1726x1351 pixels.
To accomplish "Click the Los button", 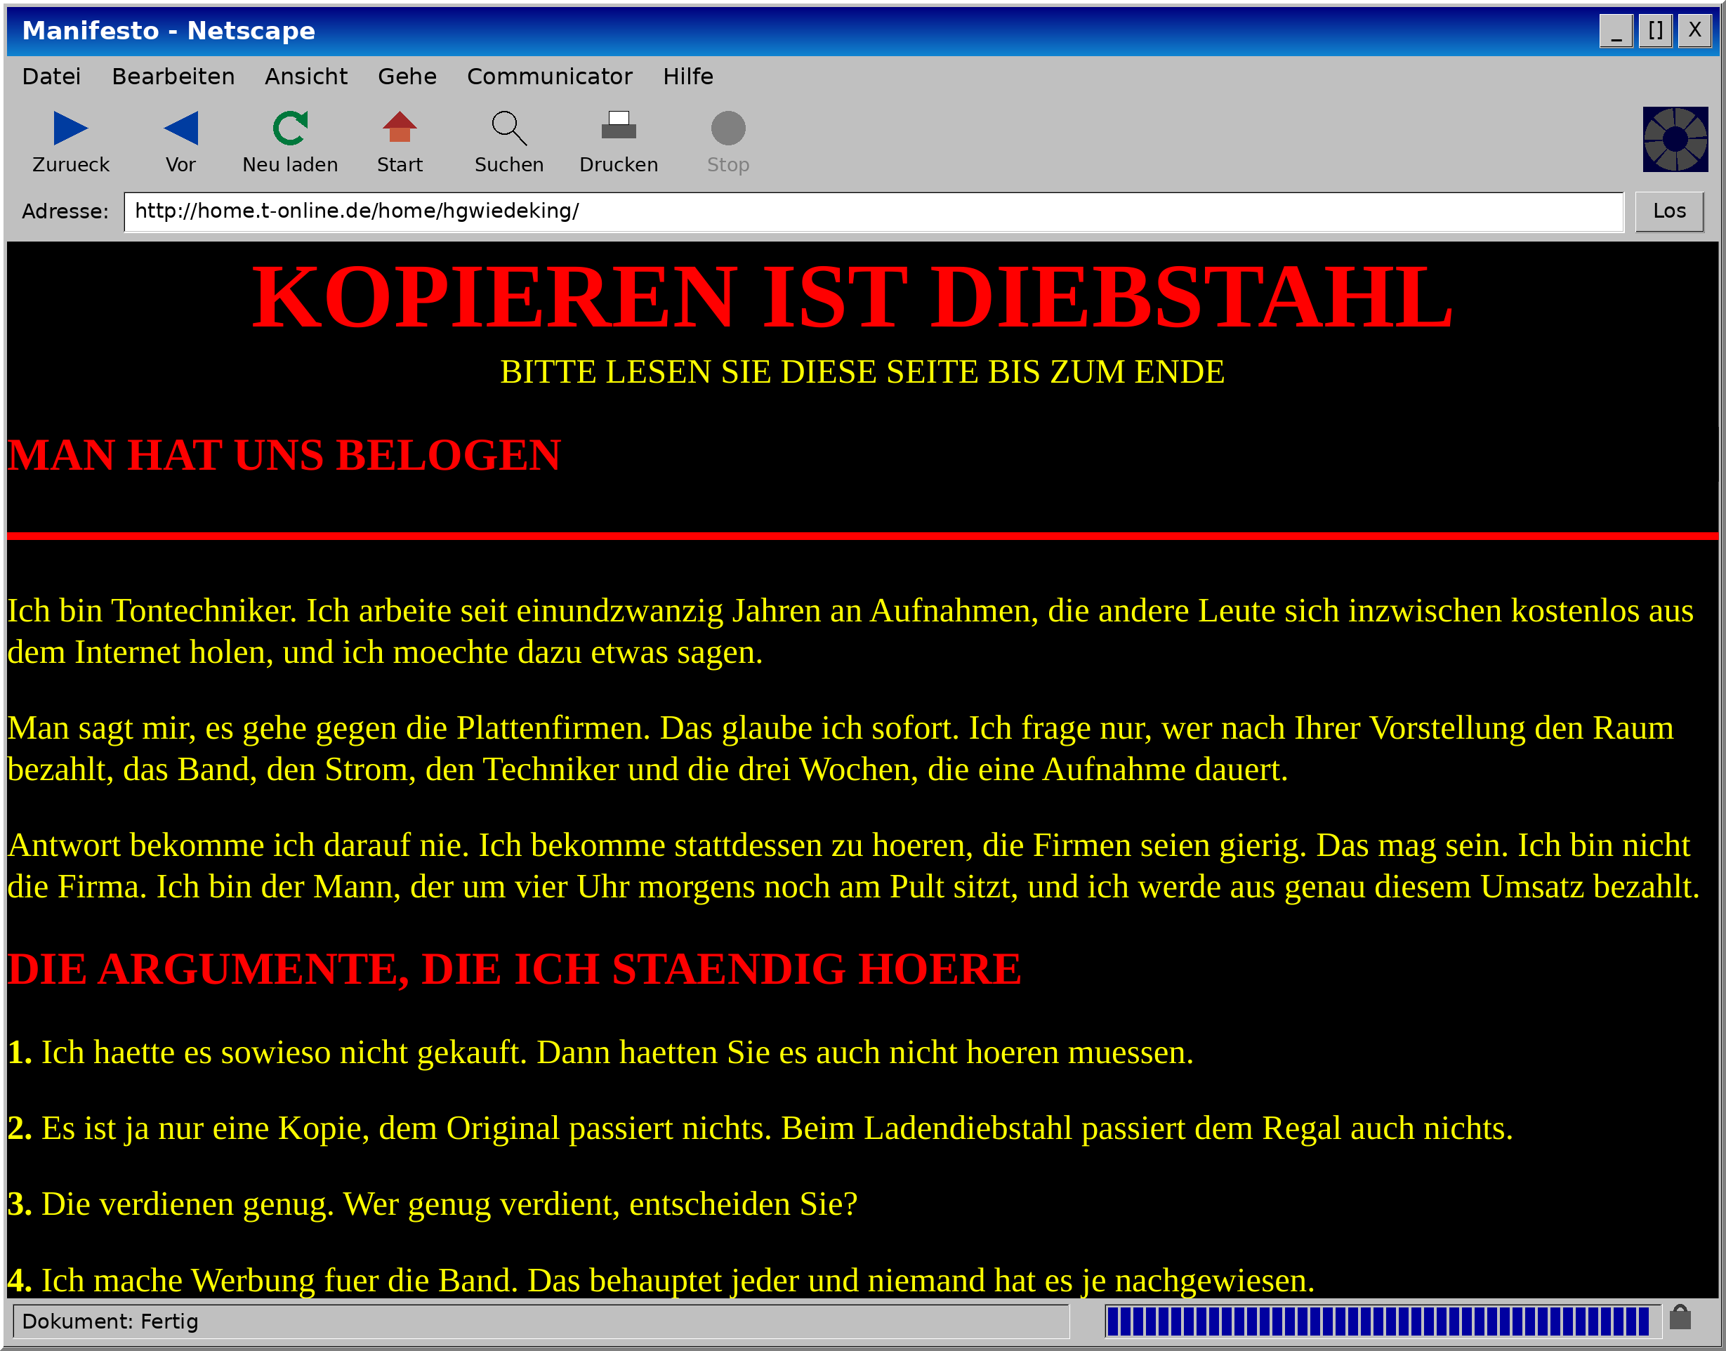I will pos(1669,211).
